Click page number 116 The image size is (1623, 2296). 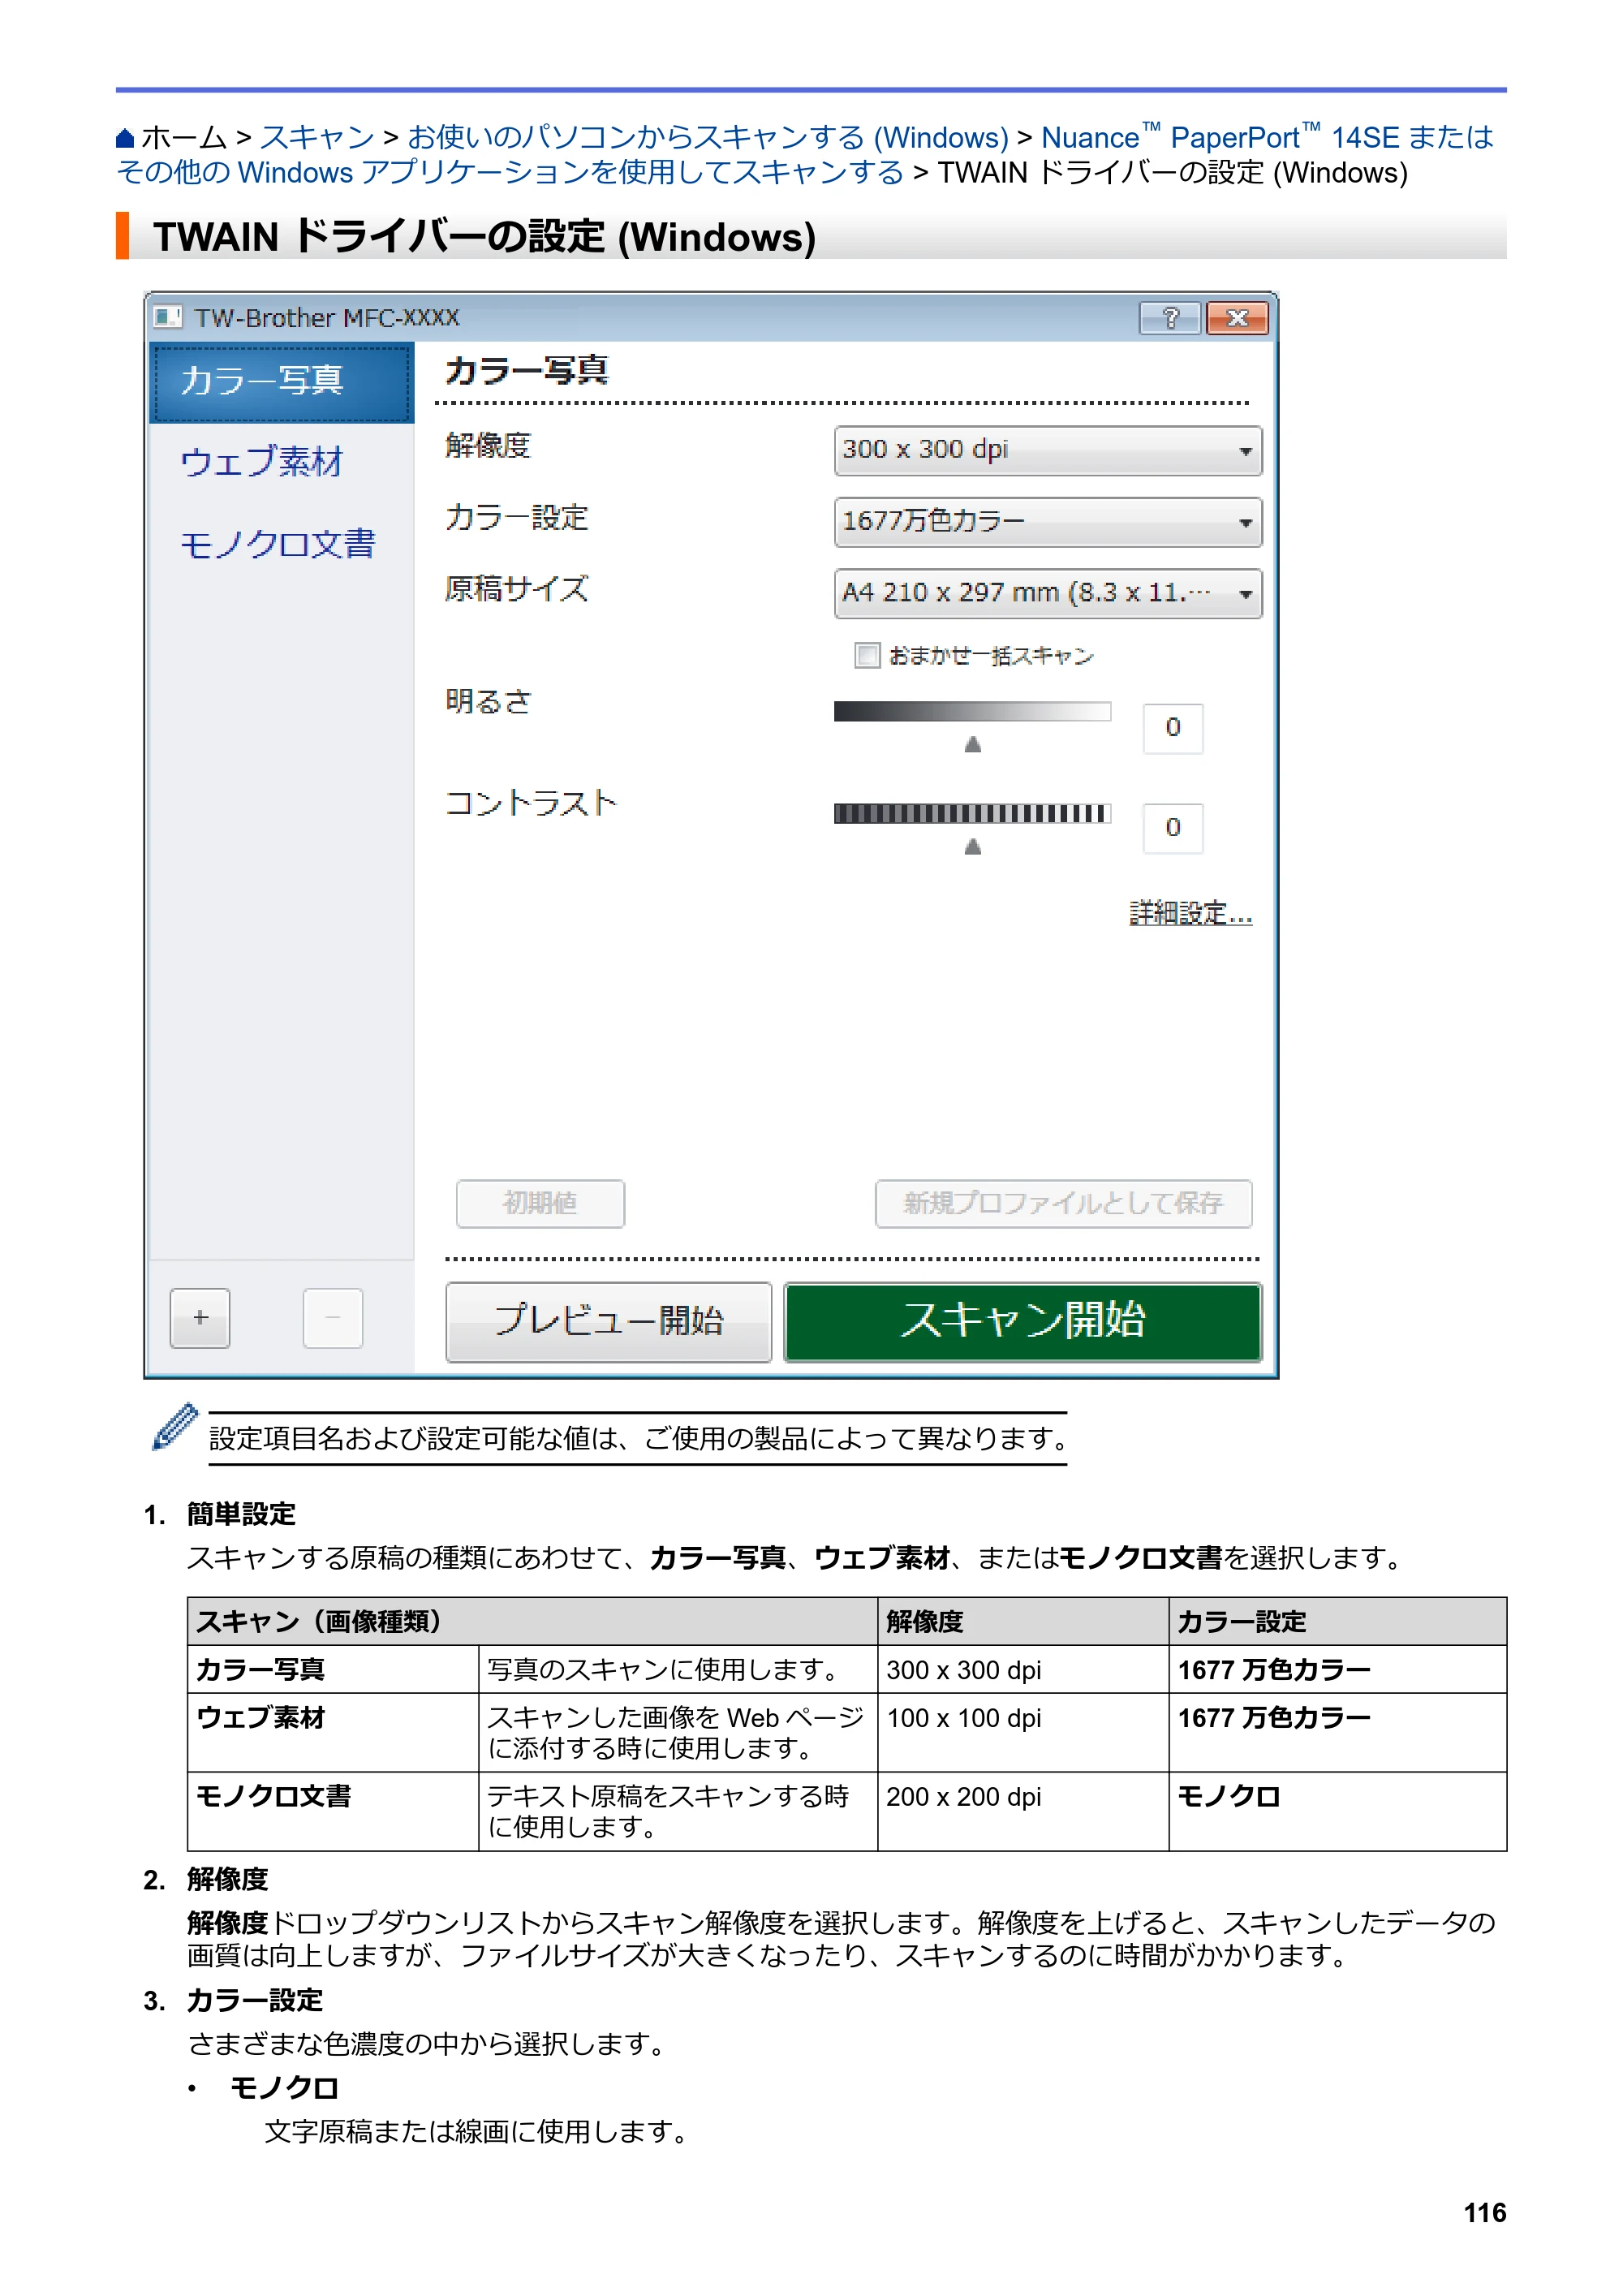tap(1484, 2212)
